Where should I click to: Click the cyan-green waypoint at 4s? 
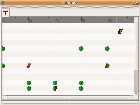tap(55, 83)
